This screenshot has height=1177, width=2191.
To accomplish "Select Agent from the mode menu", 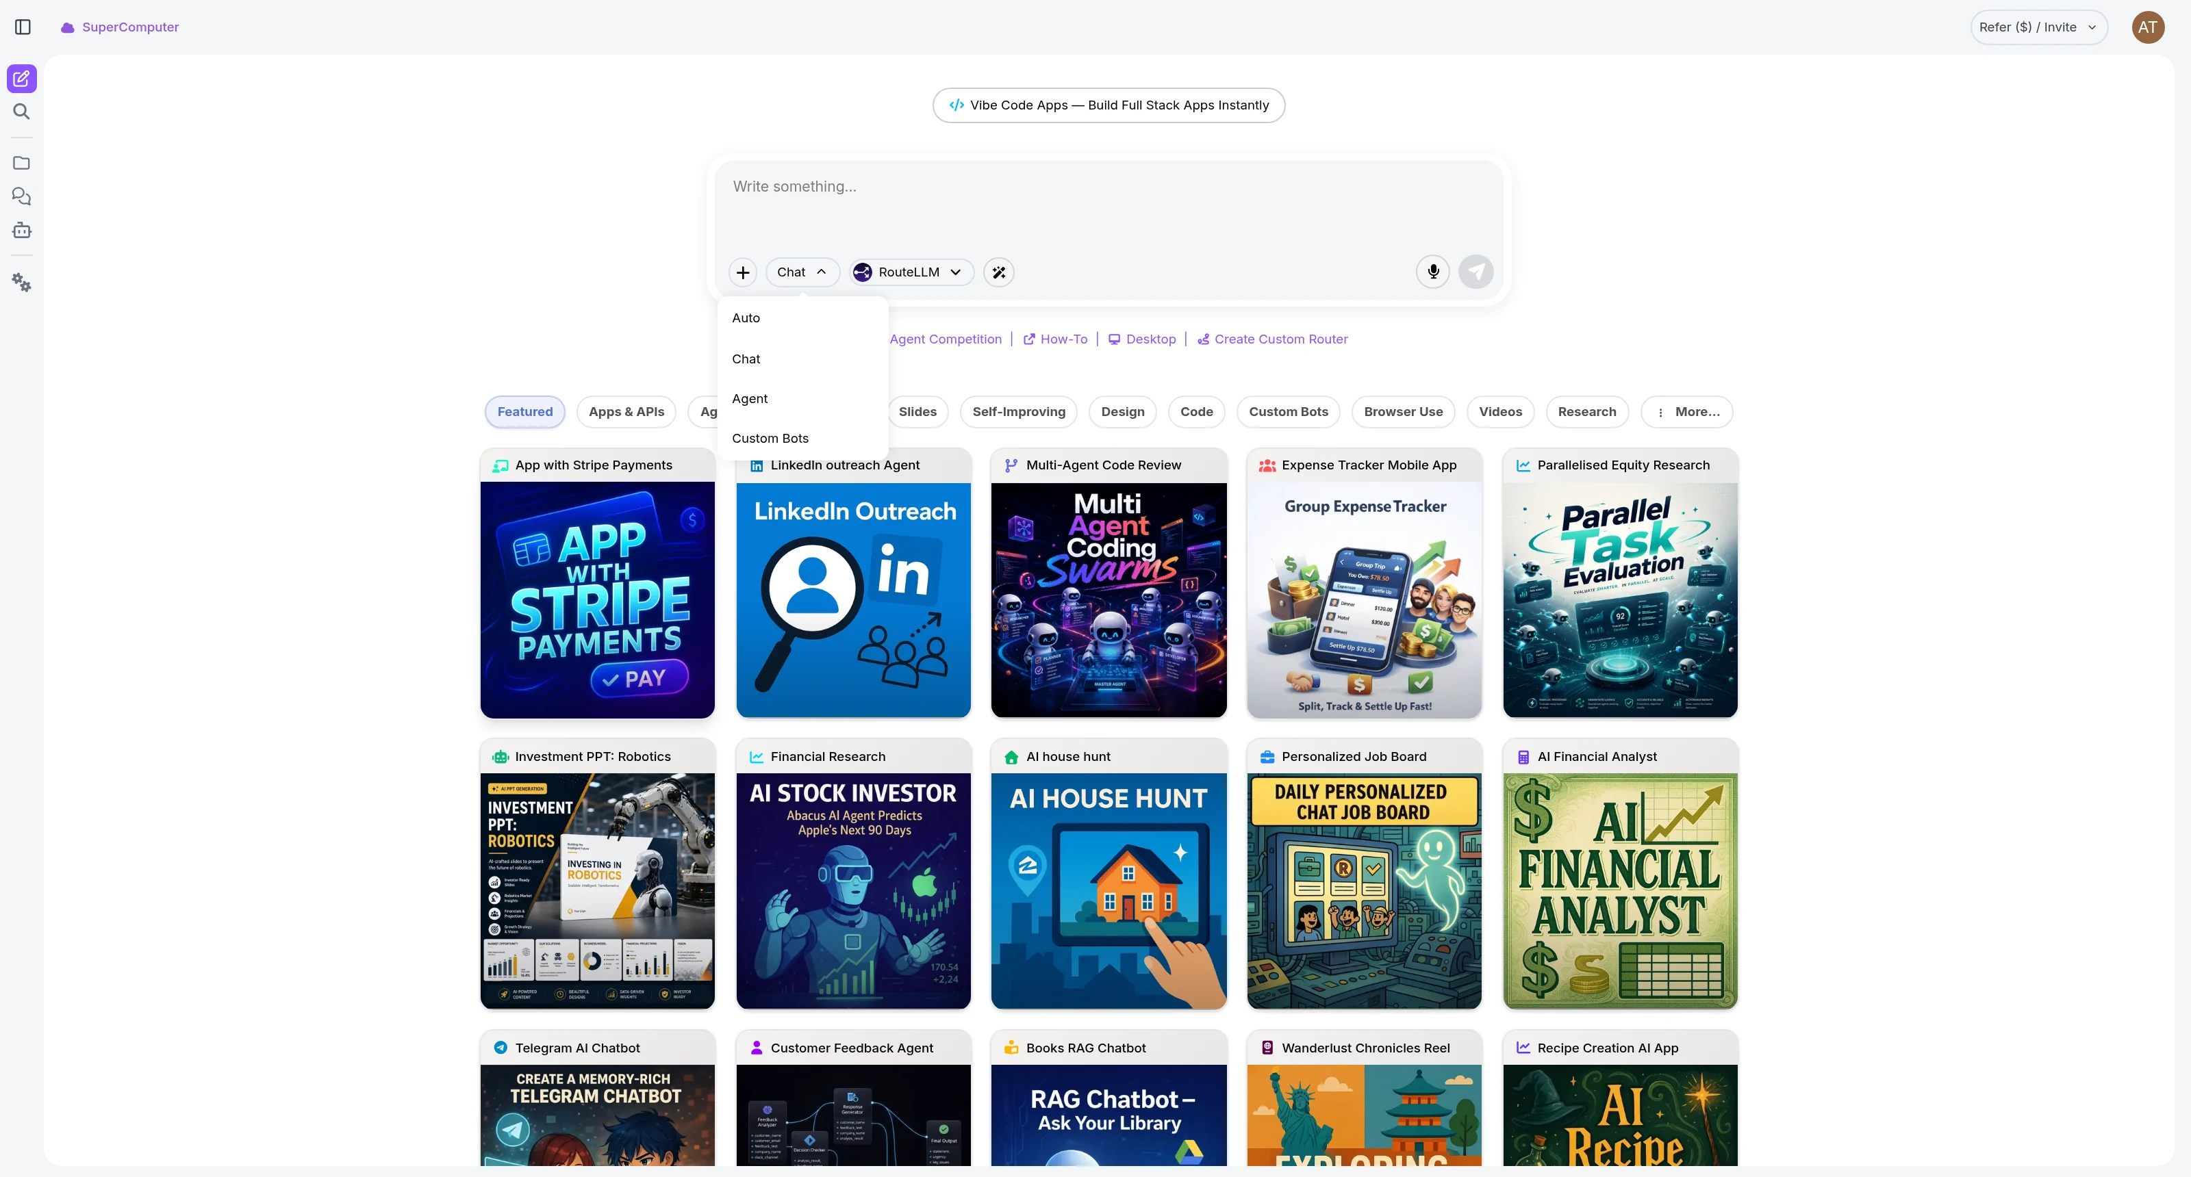I will 803,398.
